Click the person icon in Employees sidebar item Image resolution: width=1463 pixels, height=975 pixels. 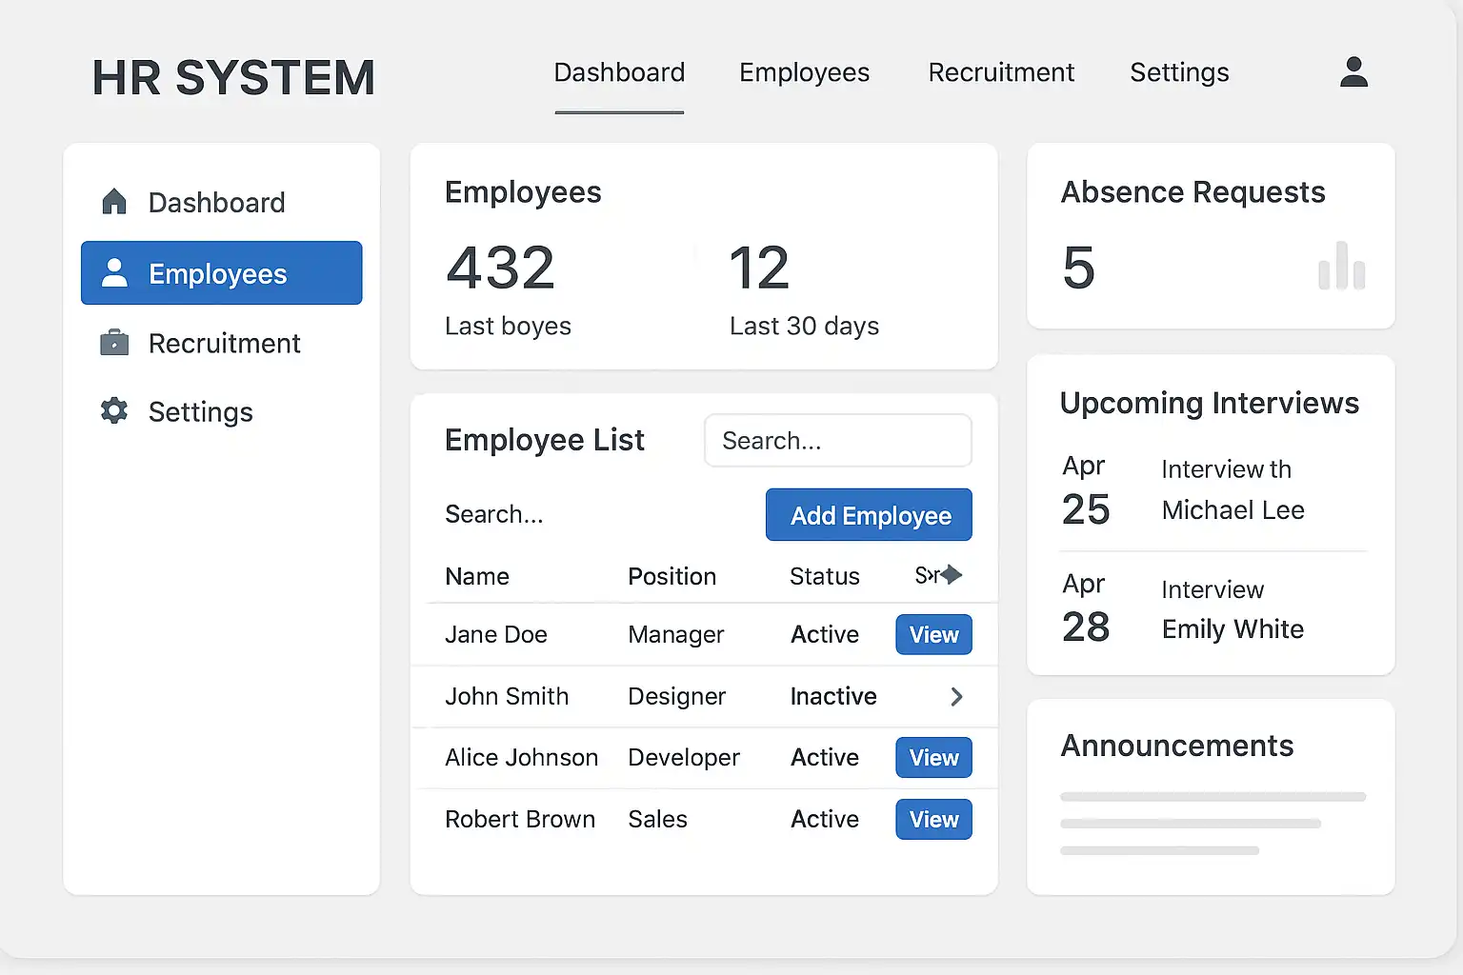[x=114, y=273]
